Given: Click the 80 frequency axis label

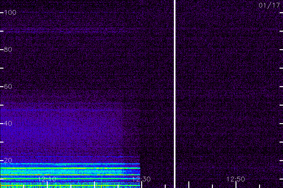Looking at the screenshot, I should click(x=8, y=50).
